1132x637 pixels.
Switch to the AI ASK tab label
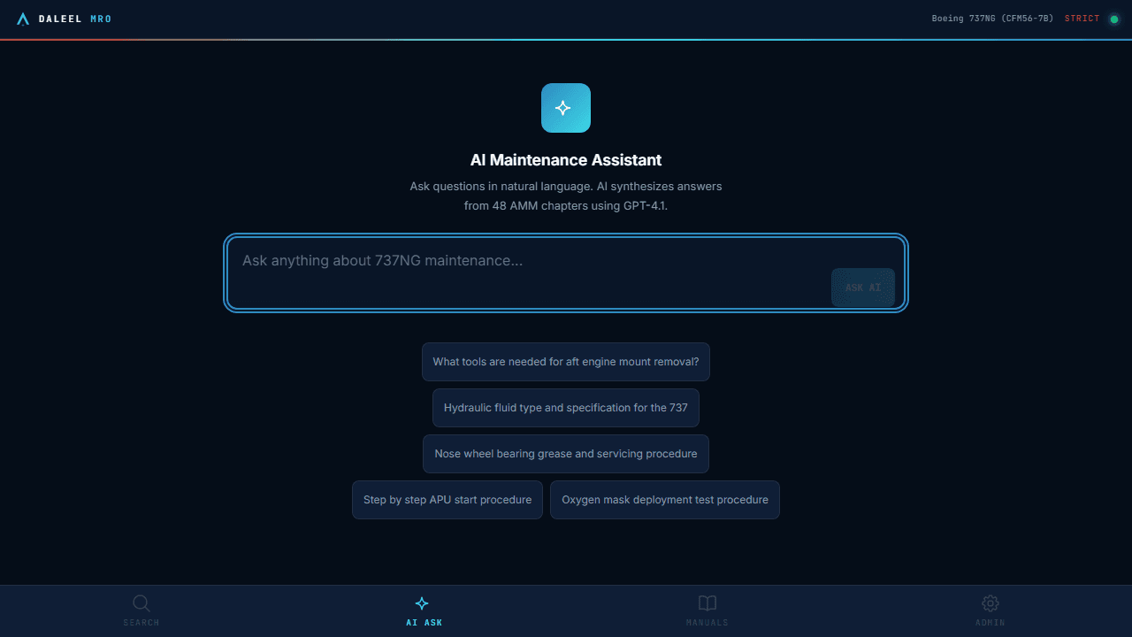[424, 623]
